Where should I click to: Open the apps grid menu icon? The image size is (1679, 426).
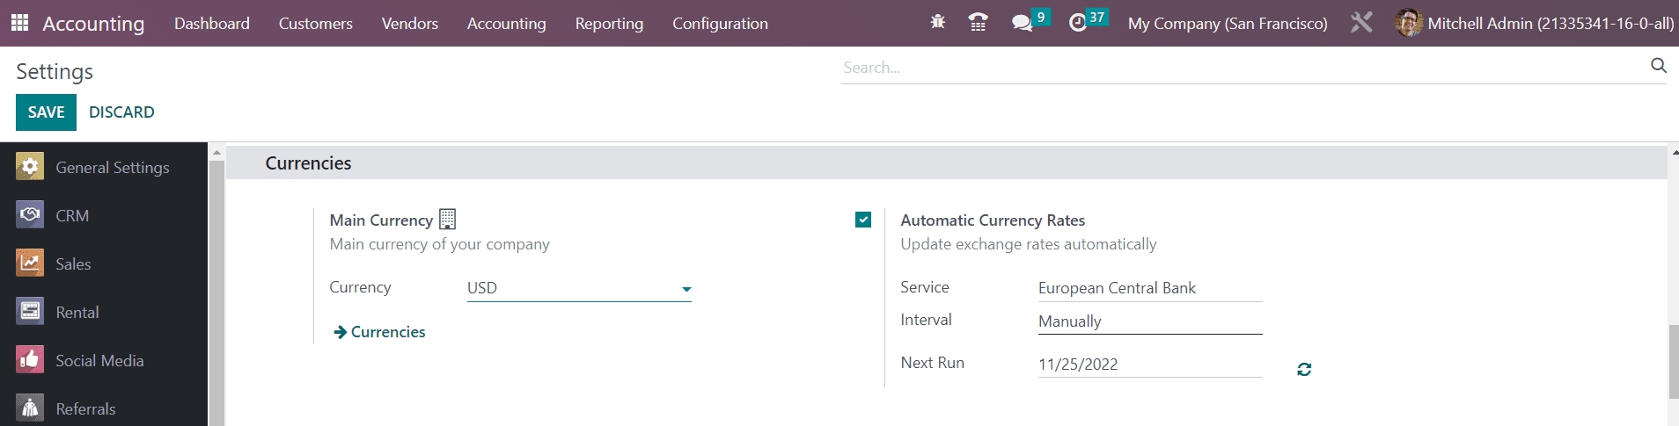(19, 23)
